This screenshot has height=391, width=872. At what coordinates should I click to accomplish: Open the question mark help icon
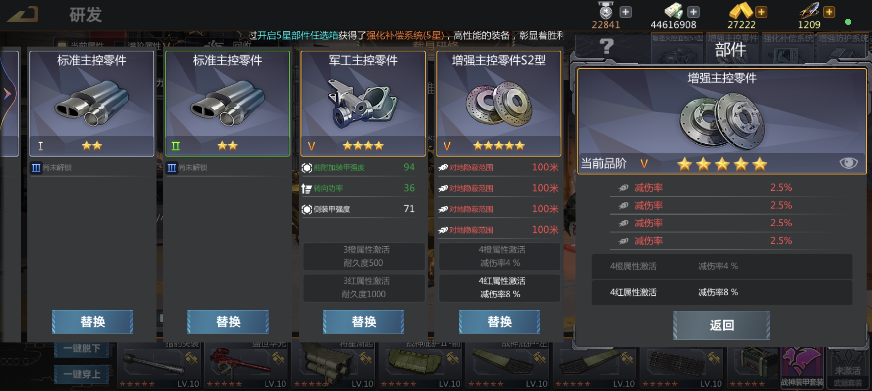click(x=606, y=46)
